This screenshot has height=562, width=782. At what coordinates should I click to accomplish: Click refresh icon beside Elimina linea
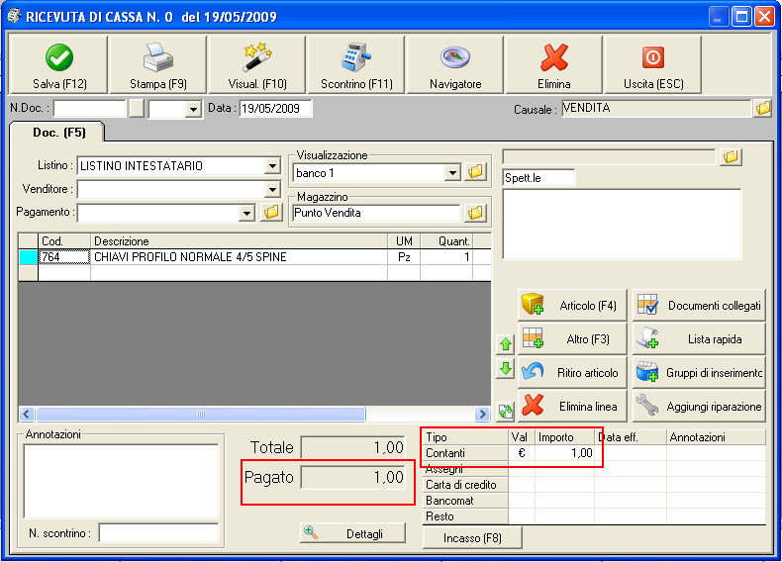[506, 412]
